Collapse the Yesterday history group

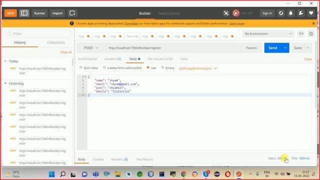[x=5, y=83]
